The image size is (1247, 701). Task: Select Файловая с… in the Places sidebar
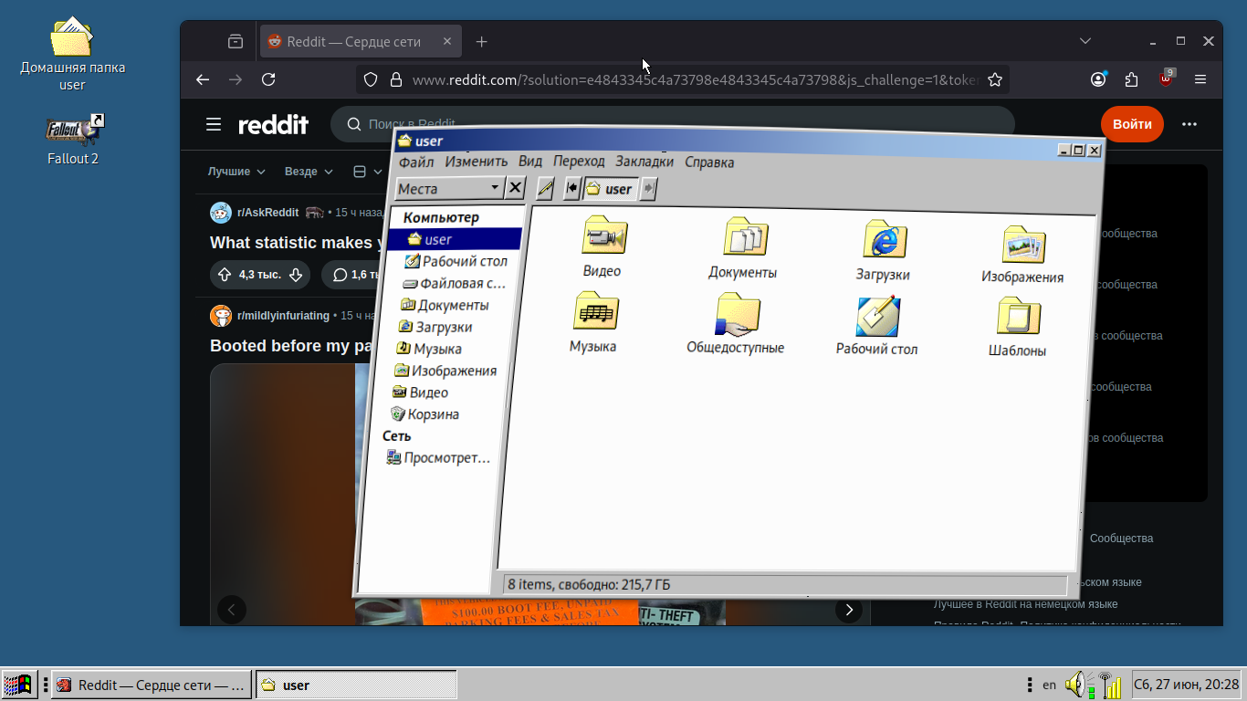(454, 283)
